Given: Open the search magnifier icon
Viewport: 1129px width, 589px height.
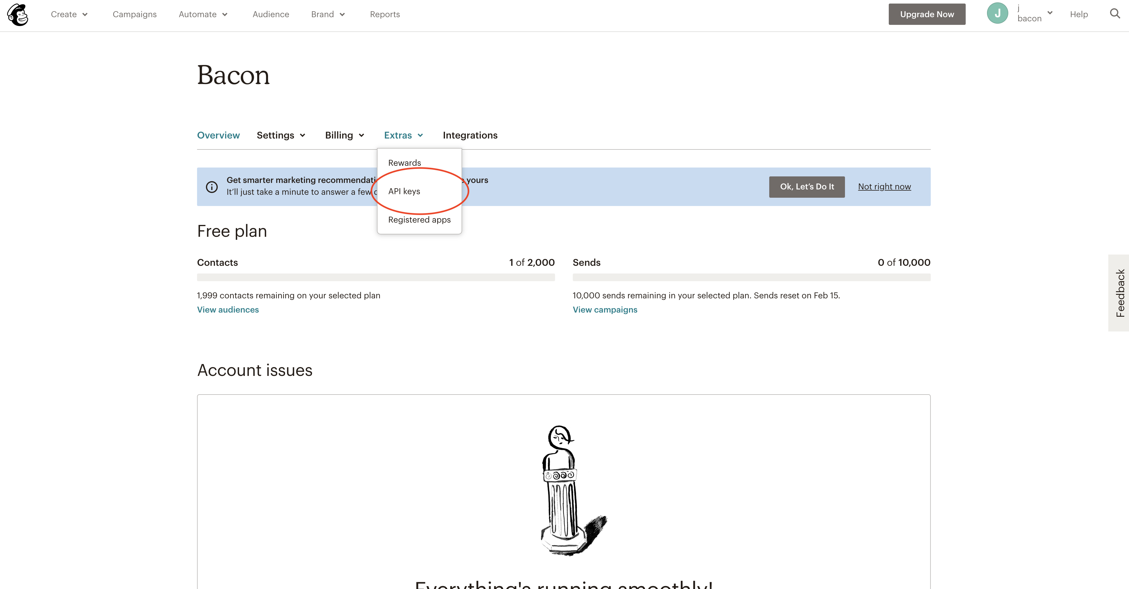Looking at the screenshot, I should coord(1115,14).
